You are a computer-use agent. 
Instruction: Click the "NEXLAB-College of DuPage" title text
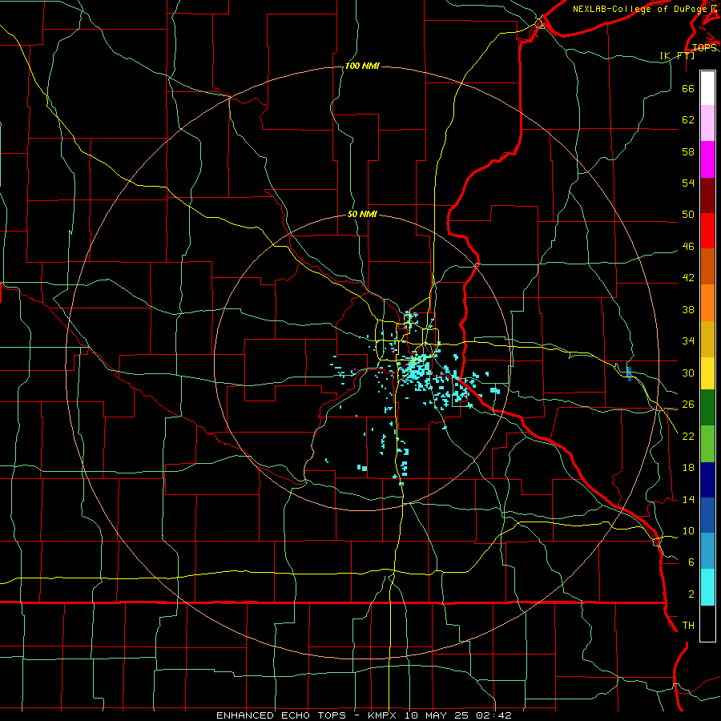pyautogui.click(x=638, y=9)
